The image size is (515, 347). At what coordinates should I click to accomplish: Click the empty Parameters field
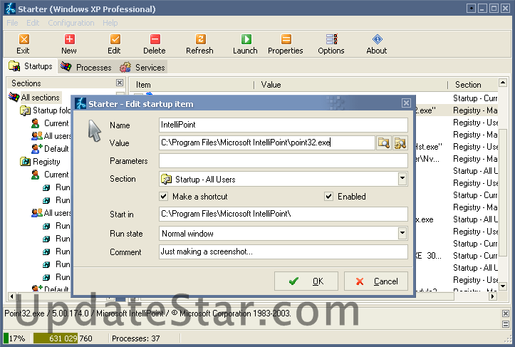(283, 161)
